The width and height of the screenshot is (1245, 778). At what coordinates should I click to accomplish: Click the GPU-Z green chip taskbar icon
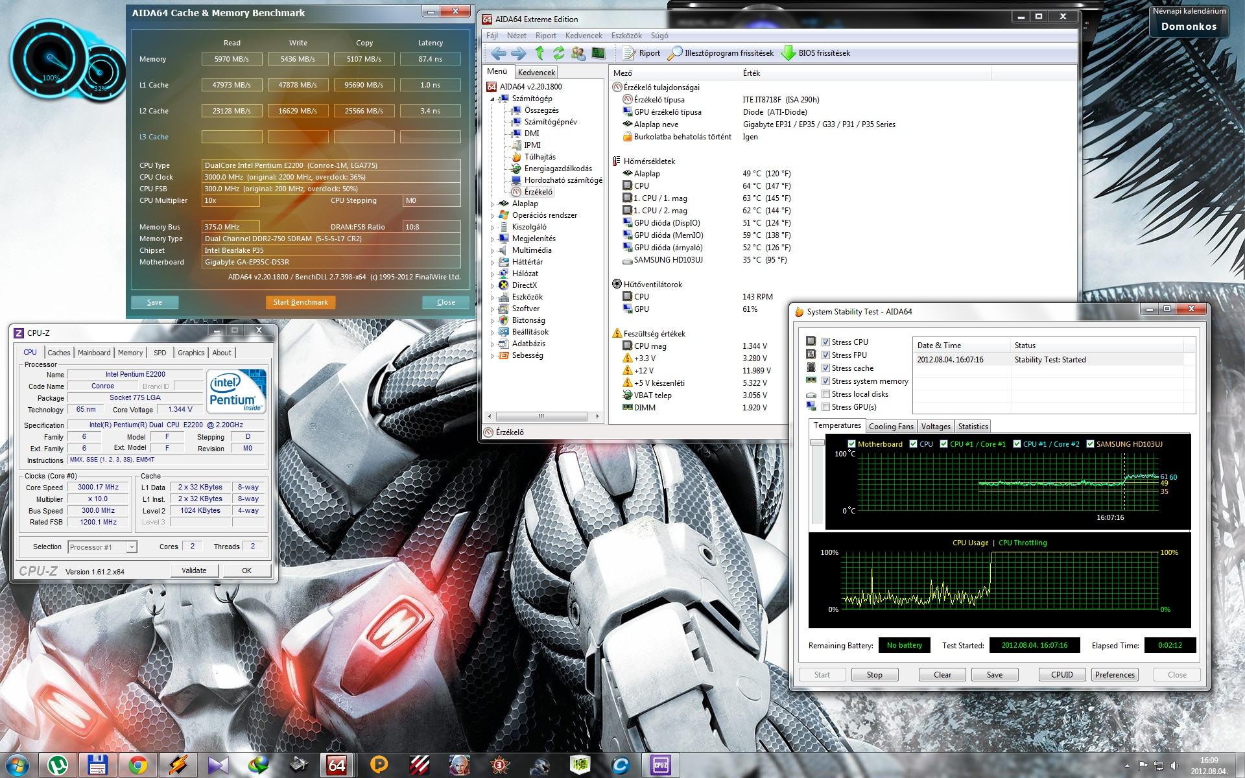point(580,766)
